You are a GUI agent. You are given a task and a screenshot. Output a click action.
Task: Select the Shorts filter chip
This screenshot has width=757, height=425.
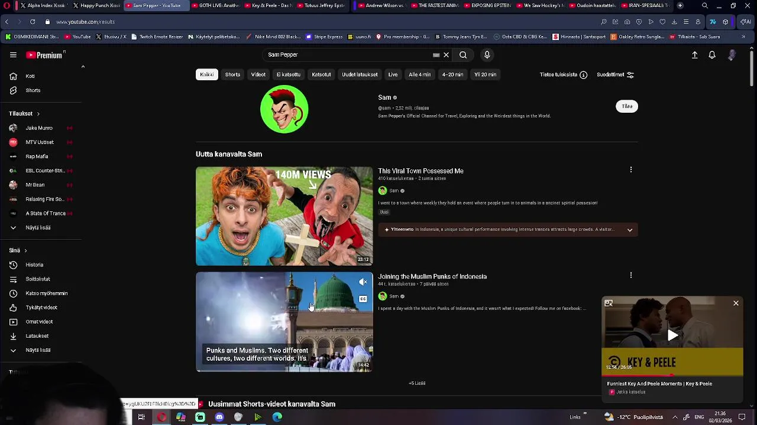click(x=232, y=75)
